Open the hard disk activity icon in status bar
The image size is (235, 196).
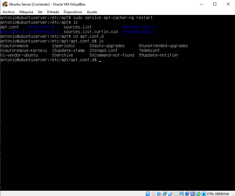coord(148,194)
